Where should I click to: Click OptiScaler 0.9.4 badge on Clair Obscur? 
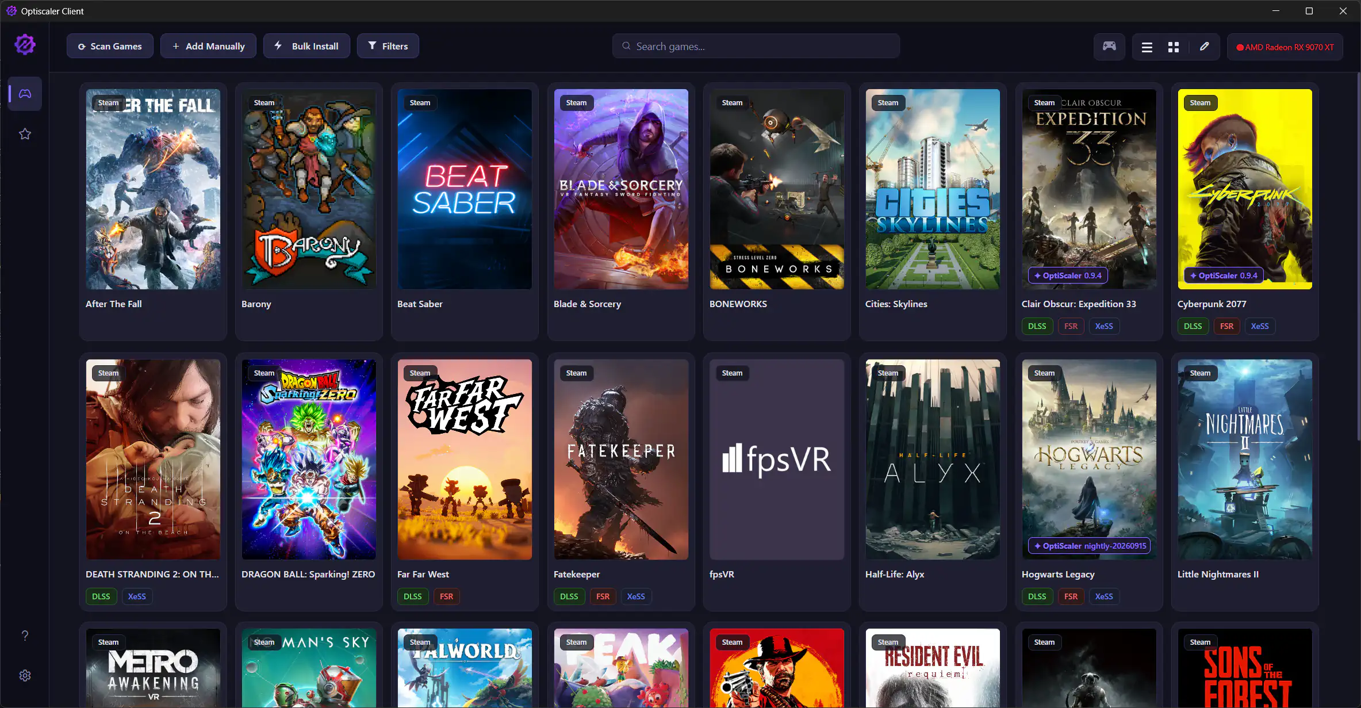(x=1068, y=275)
